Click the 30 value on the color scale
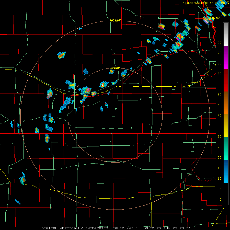This screenshot has height=230, width=230. [220, 136]
